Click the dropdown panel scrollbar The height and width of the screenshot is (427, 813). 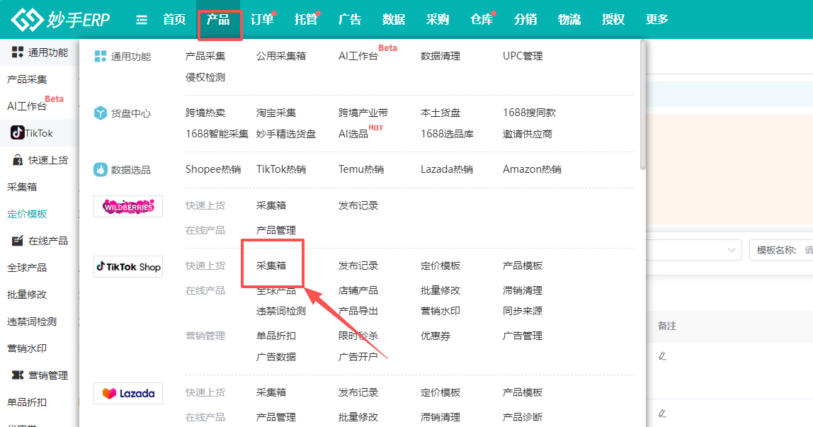643,106
